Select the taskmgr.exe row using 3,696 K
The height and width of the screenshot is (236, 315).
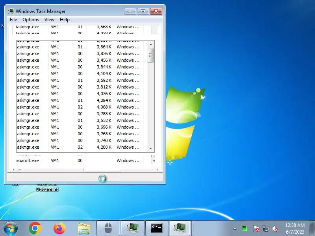tap(82, 127)
